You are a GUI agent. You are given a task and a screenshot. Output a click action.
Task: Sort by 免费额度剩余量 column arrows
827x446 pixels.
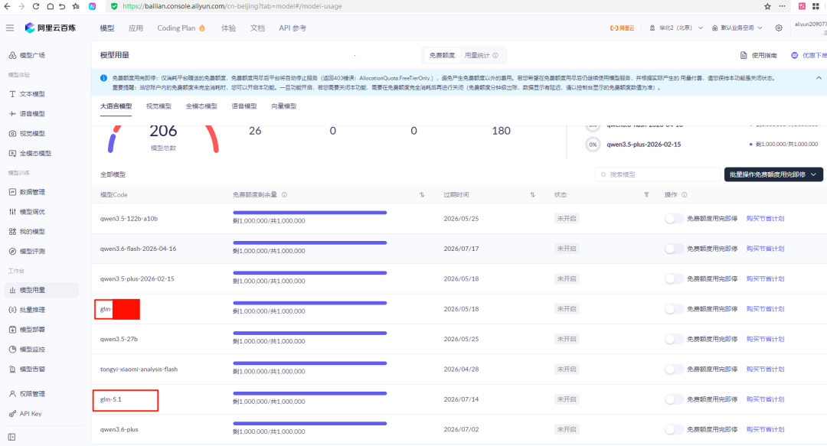tap(422, 194)
